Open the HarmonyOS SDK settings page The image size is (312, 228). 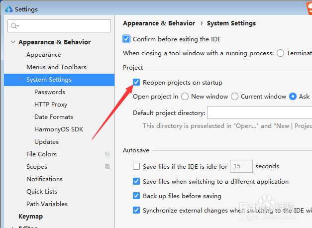(x=59, y=129)
